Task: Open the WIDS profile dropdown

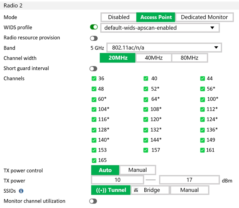Action: (159, 28)
